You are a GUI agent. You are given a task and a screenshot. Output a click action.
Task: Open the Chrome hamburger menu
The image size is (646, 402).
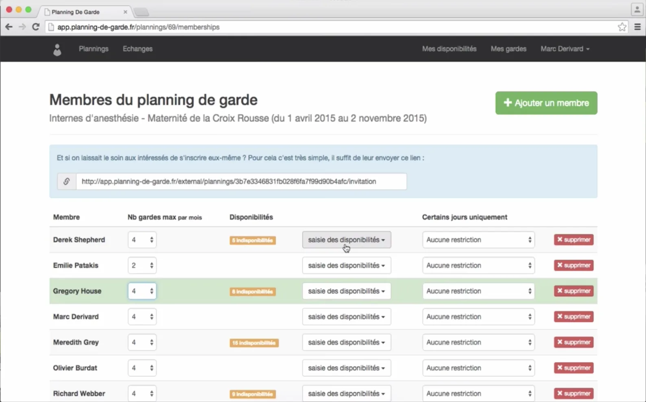tap(637, 27)
